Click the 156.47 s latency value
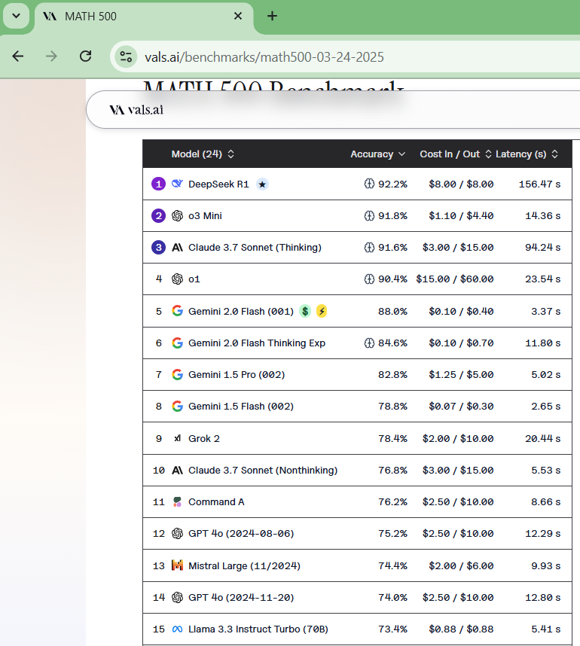This screenshot has height=646, width=580. (539, 184)
